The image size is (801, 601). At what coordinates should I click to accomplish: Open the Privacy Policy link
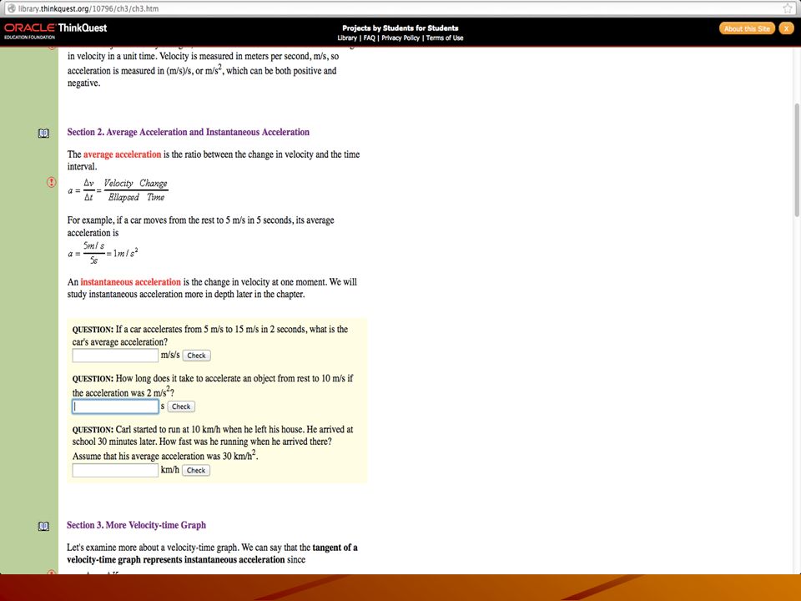[400, 38]
